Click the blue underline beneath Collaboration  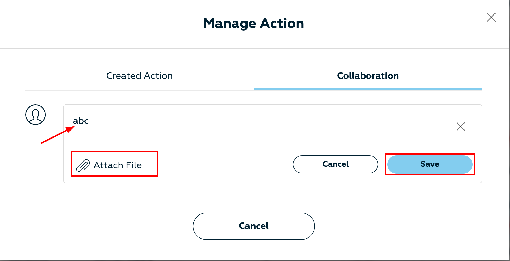pyautogui.click(x=368, y=89)
